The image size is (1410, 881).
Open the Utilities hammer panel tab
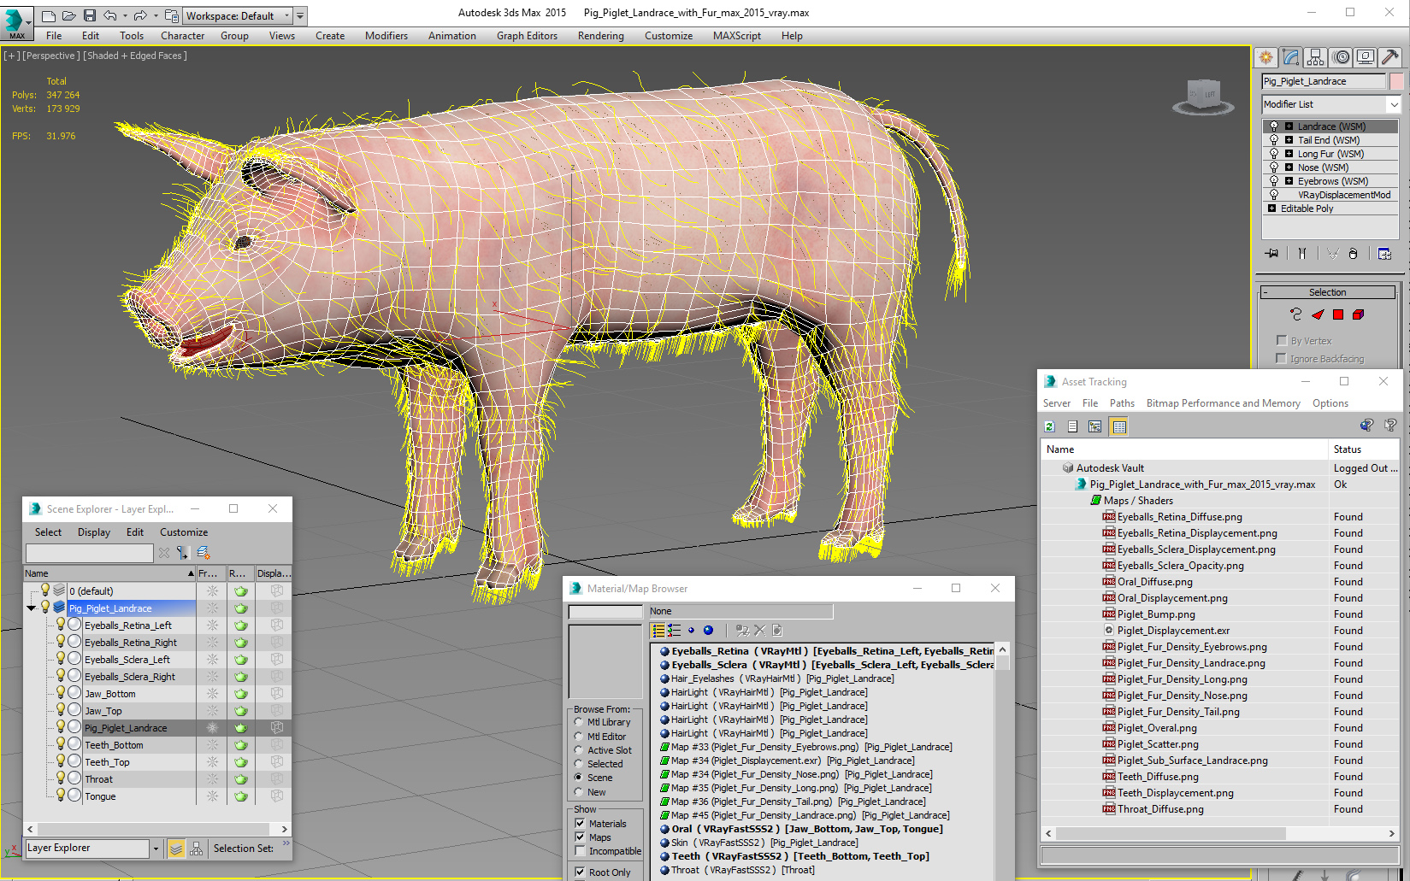1390,57
